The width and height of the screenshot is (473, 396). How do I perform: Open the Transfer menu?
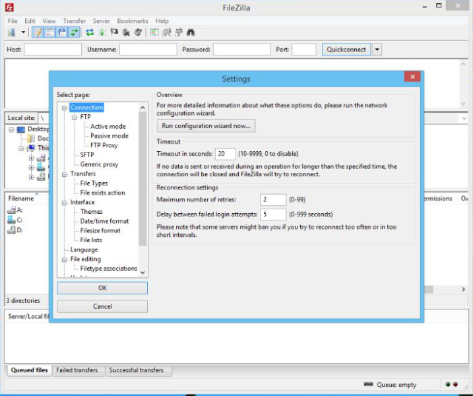(75, 21)
